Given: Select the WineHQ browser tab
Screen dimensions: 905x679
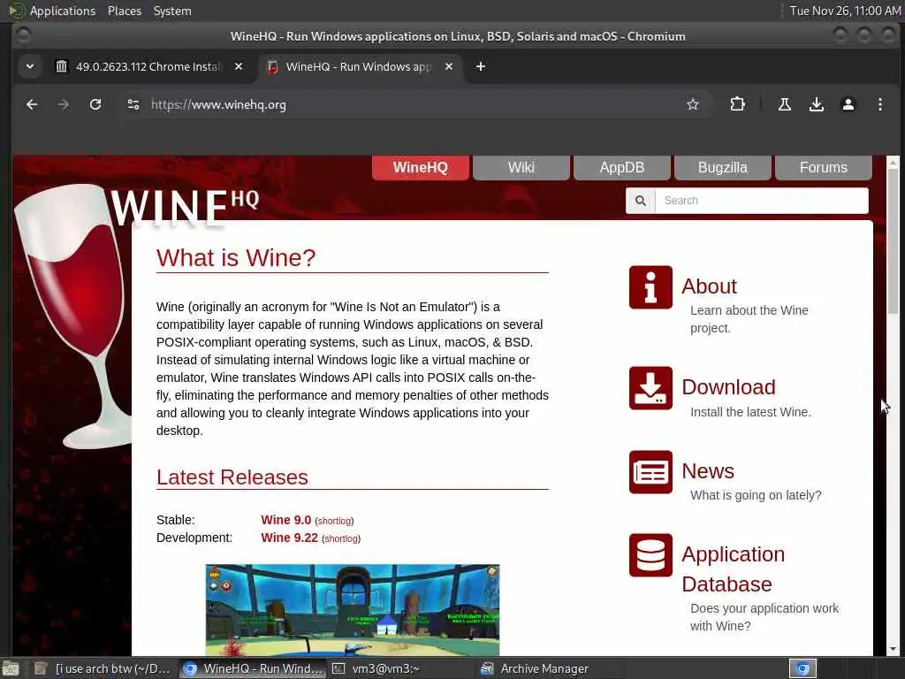Looking at the screenshot, I should coord(361,66).
